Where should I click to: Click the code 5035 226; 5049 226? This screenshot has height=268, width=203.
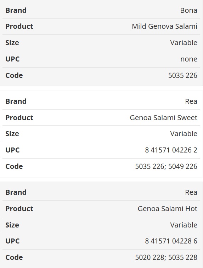(166, 166)
